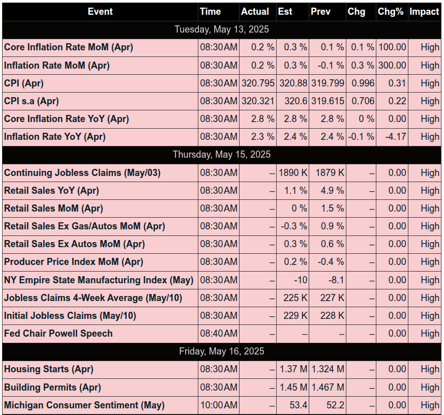
Task: Sort by the Impact column header
Action: (424, 12)
